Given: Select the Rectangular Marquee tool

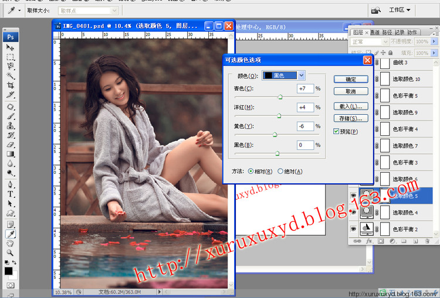Looking at the screenshot, I should tap(11, 57).
